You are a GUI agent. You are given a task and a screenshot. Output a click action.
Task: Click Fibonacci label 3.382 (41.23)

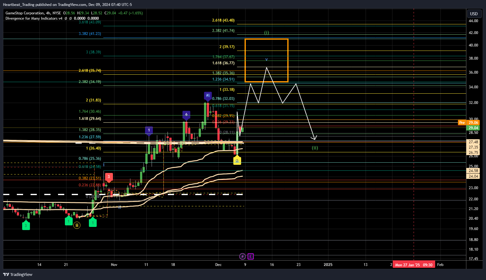click(x=90, y=34)
